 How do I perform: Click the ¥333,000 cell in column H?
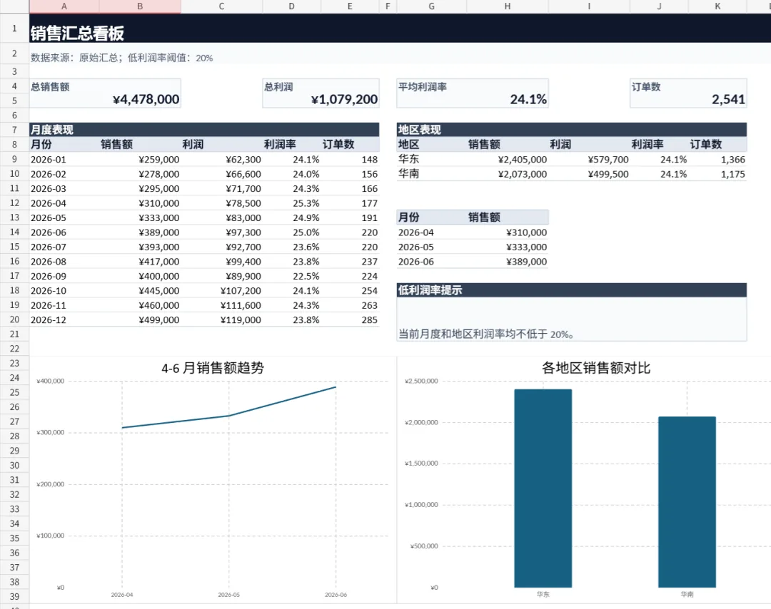[x=508, y=247]
